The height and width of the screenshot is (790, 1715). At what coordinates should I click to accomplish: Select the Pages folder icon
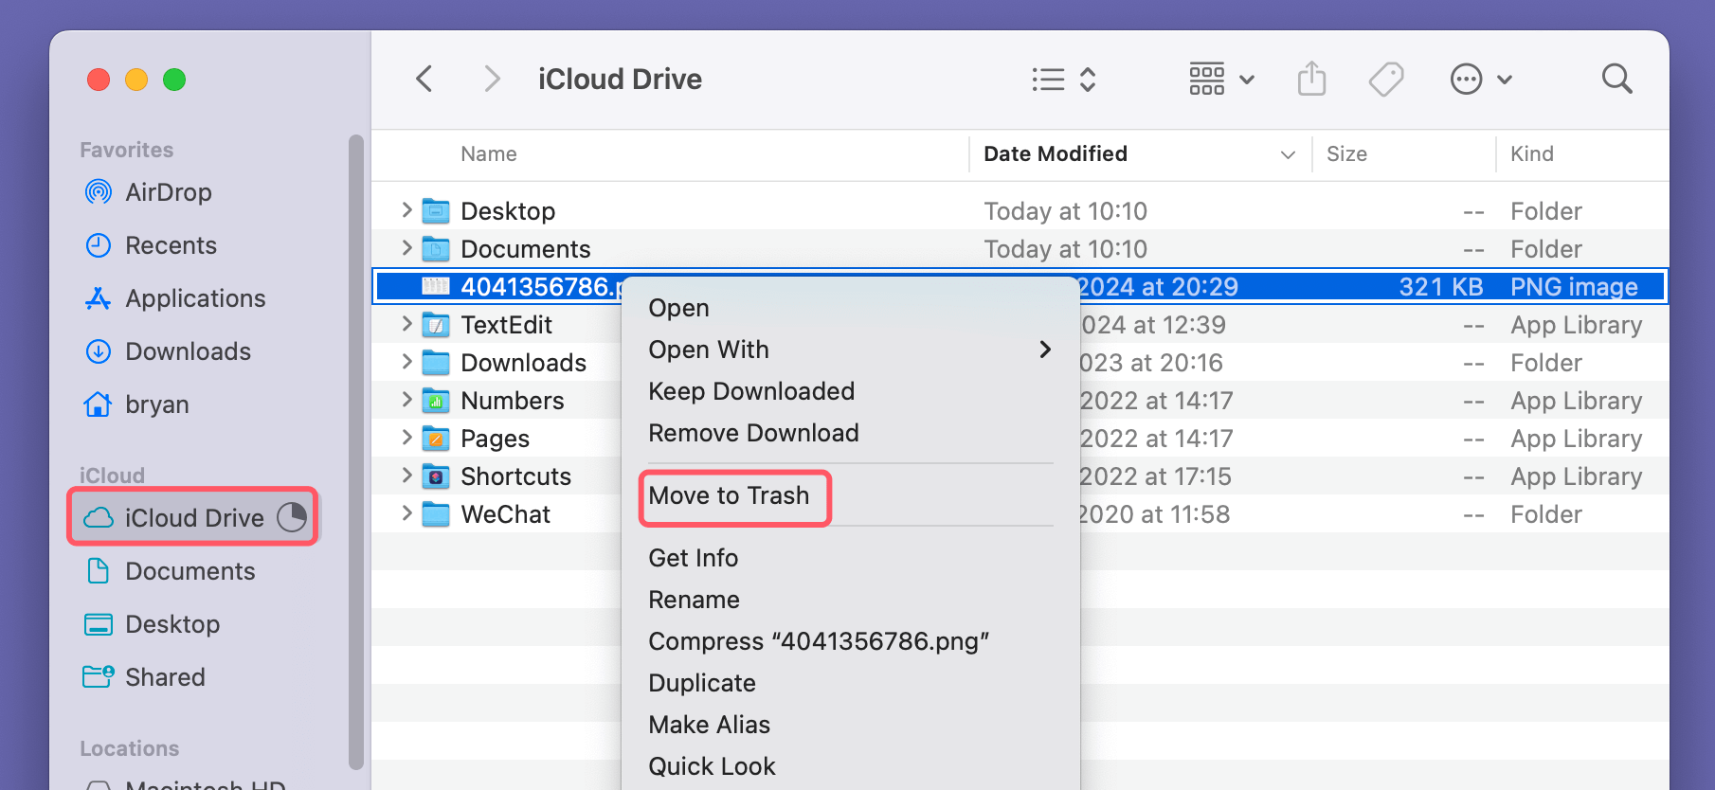click(436, 438)
